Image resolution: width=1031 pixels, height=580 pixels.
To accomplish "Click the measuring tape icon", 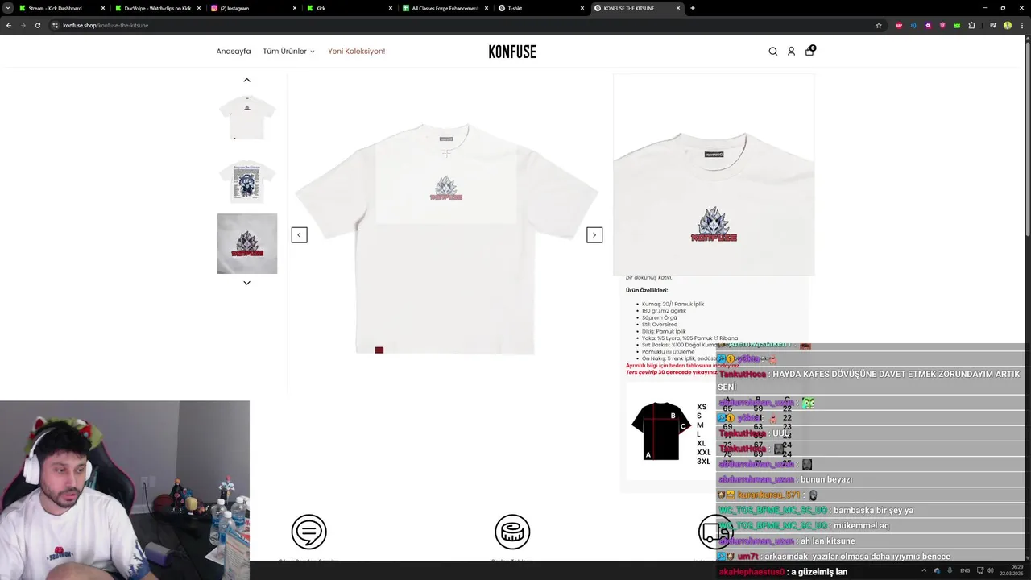I will (x=512, y=532).
